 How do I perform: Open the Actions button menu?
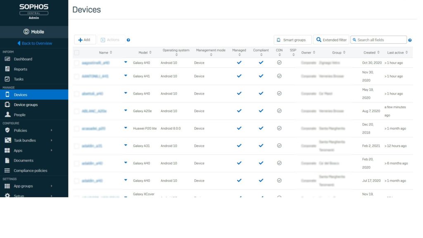tap(111, 40)
